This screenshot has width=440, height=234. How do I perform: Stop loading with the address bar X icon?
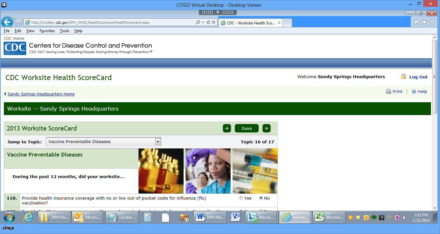(x=214, y=22)
